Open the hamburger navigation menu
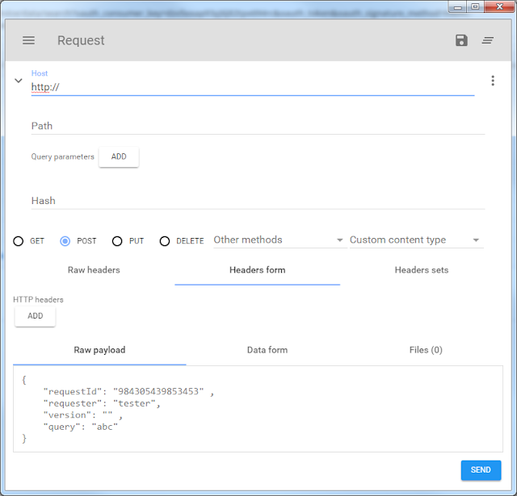Viewport: 517px width, 496px height. [29, 40]
